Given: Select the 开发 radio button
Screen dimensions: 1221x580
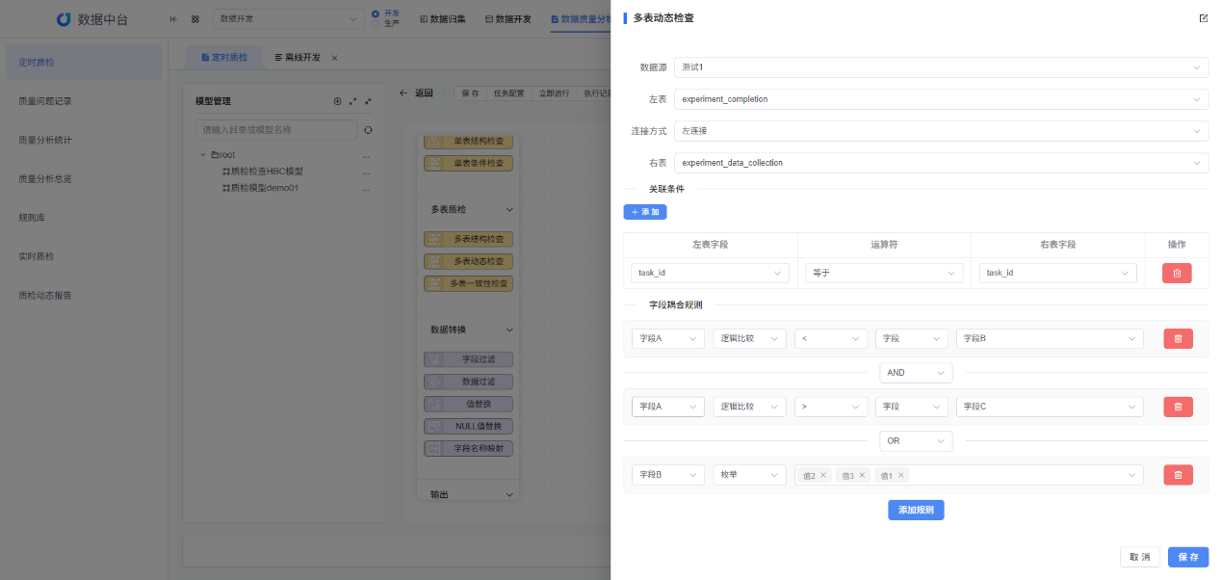Looking at the screenshot, I should (x=374, y=13).
